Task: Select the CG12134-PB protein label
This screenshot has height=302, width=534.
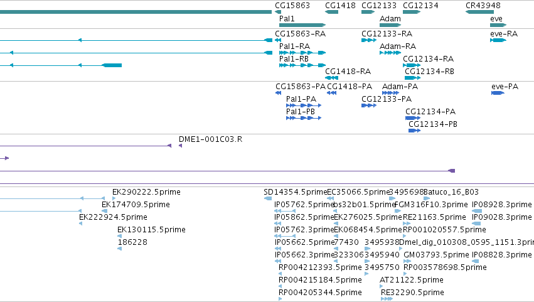Action: pyautogui.click(x=433, y=124)
